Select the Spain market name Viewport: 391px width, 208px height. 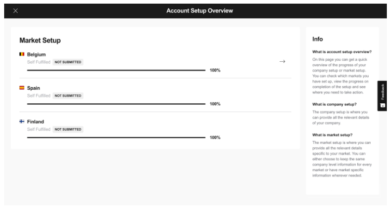click(x=33, y=88)
